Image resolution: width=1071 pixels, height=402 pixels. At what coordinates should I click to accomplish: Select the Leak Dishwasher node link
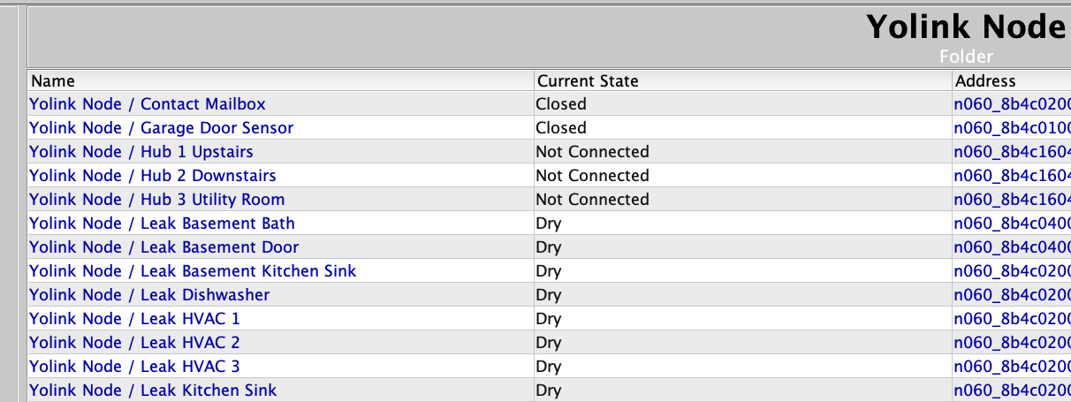tap(149, 295)
